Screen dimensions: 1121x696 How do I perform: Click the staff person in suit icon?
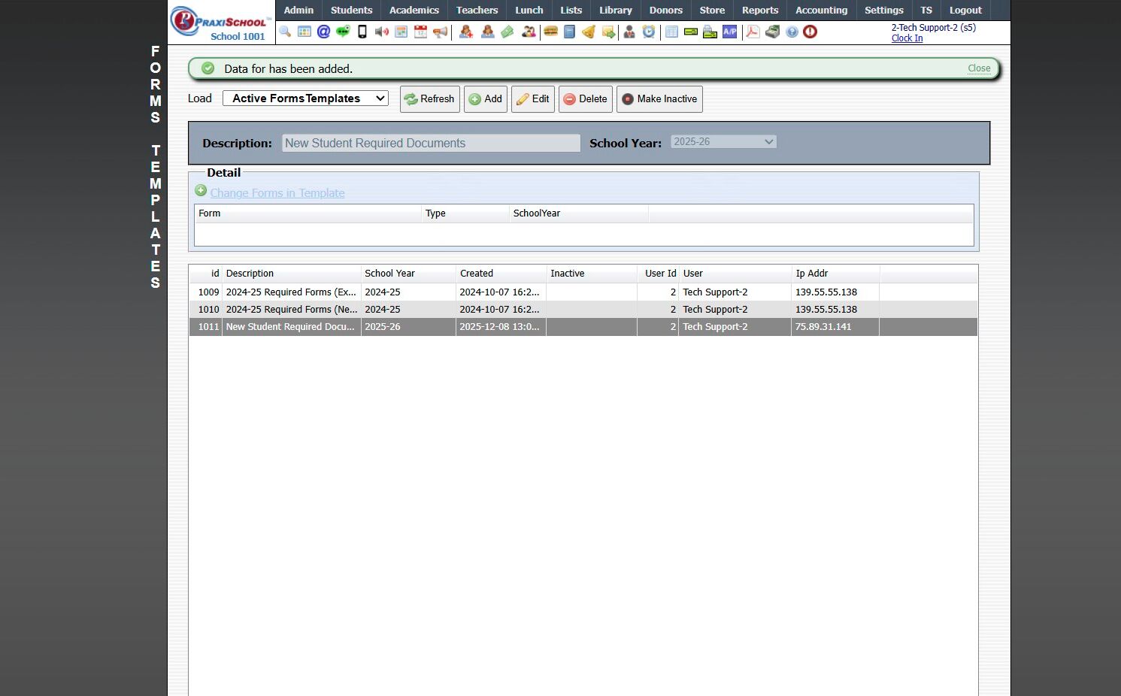pyautogui.click(x=629, y=32)
